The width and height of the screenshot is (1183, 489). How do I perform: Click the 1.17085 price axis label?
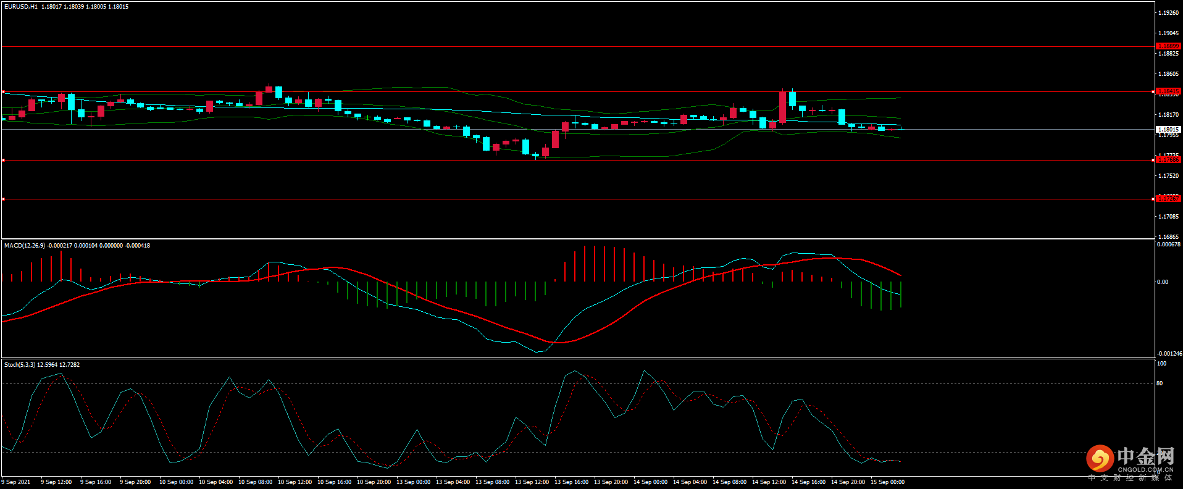coord(1168,217)
